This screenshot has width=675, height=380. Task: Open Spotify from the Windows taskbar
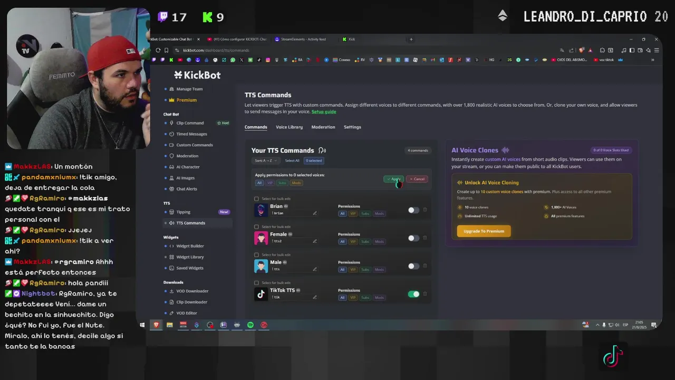250,325
